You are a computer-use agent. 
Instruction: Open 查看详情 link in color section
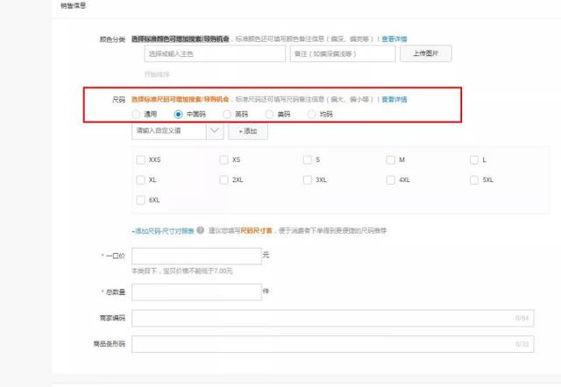coord(394,39)
